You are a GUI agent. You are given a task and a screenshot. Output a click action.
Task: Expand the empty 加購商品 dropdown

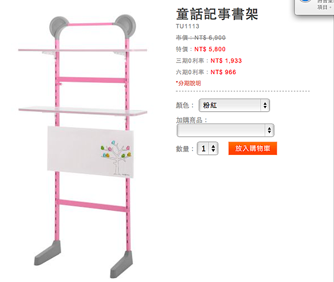click(x=225, y=130)
